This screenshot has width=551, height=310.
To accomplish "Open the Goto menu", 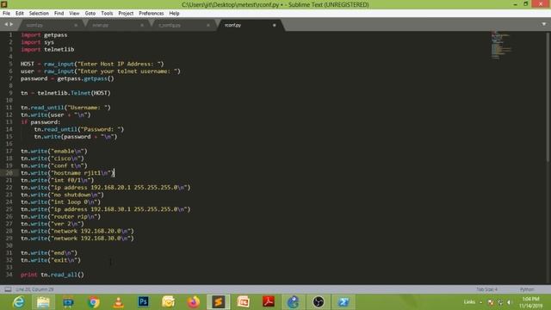I will point(90,14).
